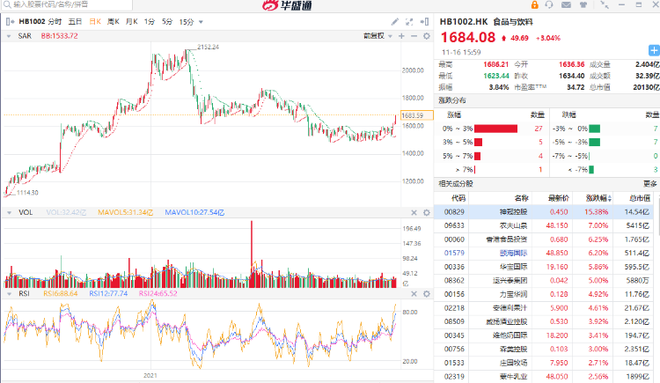Expand the VOL indicator selector arrow

coord(8,212)
